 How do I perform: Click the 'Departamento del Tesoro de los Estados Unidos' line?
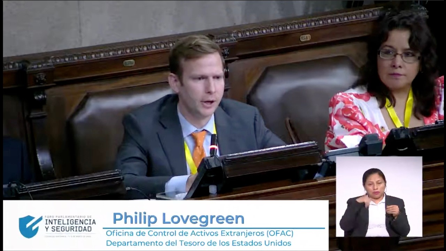(x=199, y=243)
